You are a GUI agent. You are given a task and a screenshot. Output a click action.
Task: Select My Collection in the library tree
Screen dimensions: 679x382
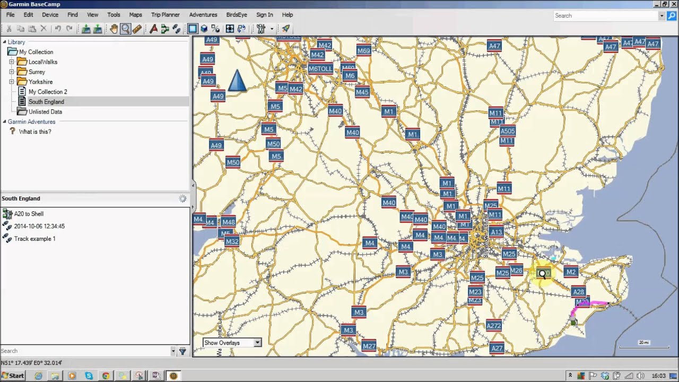tap(36, 52)
